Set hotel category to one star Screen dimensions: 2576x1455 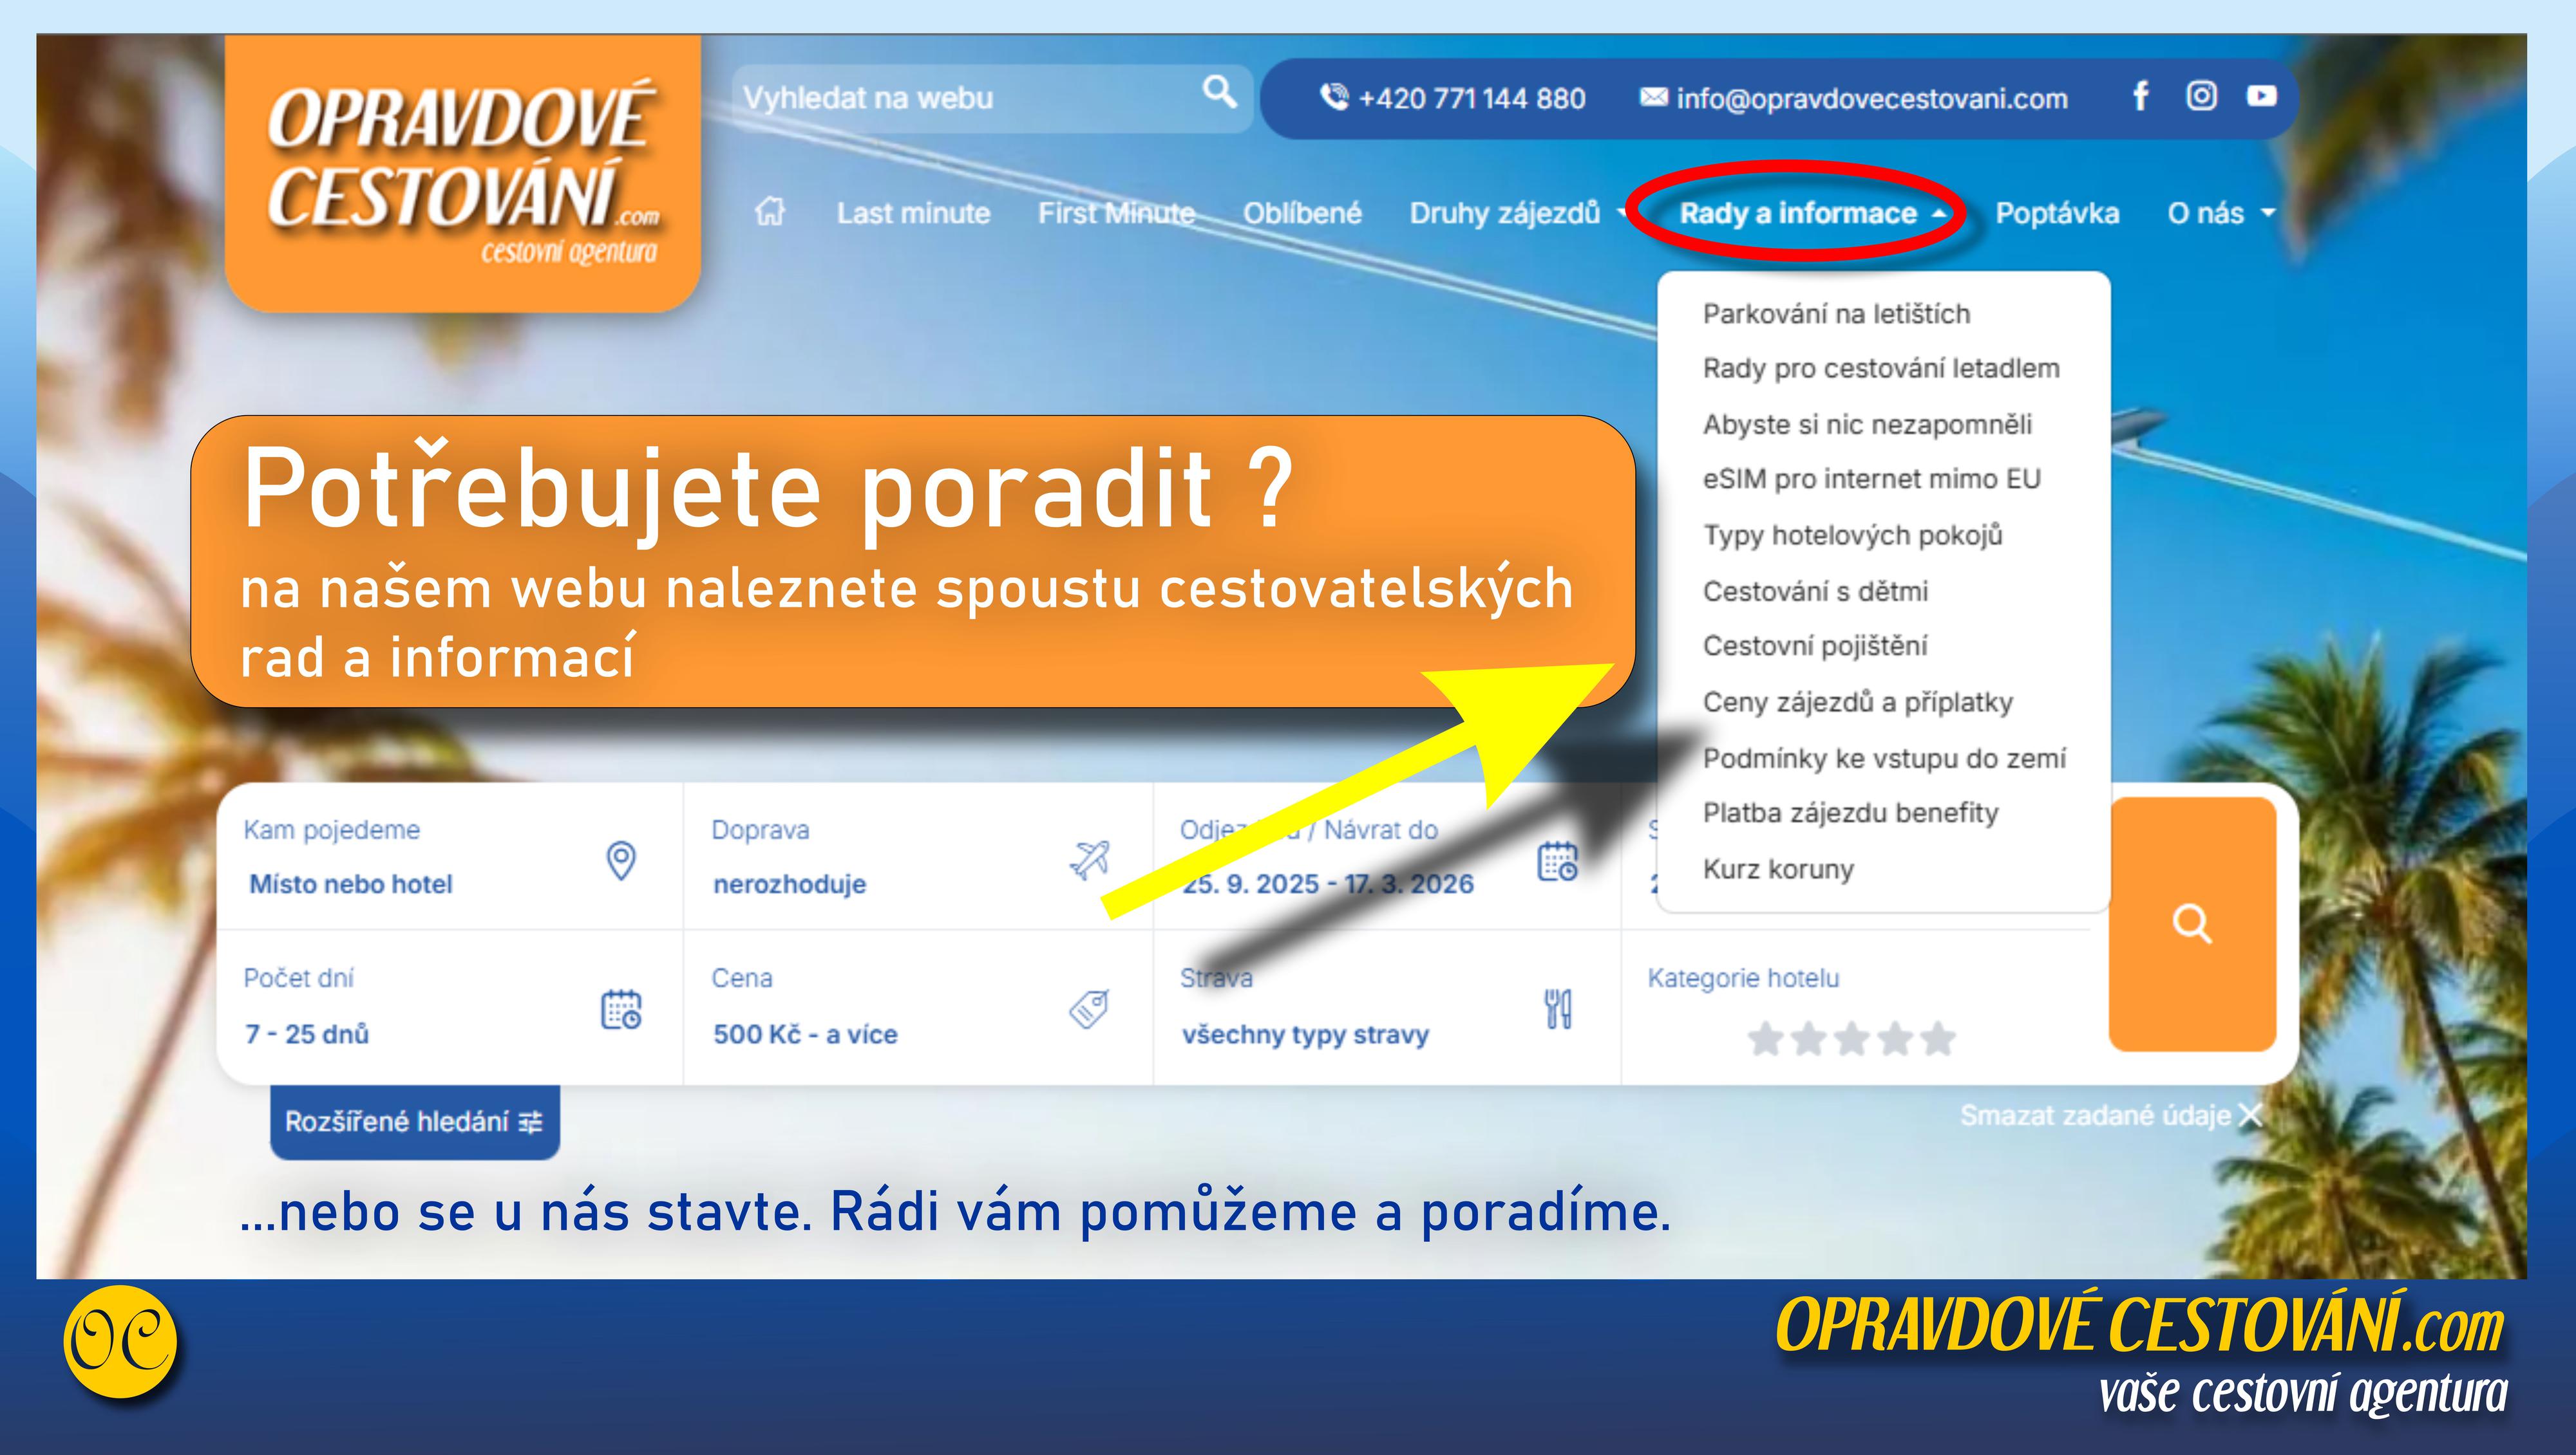[1765, 1039]
